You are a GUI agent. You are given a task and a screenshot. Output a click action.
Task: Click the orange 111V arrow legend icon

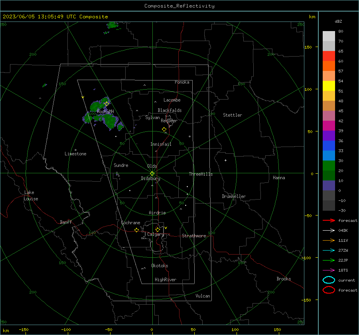coord(329,240)
